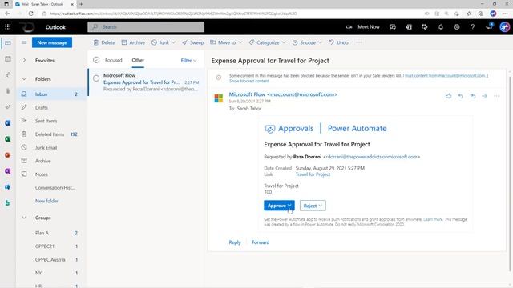Click Forward link below message
The height and width of the screenshot is (288, 513).
[261, 242]
